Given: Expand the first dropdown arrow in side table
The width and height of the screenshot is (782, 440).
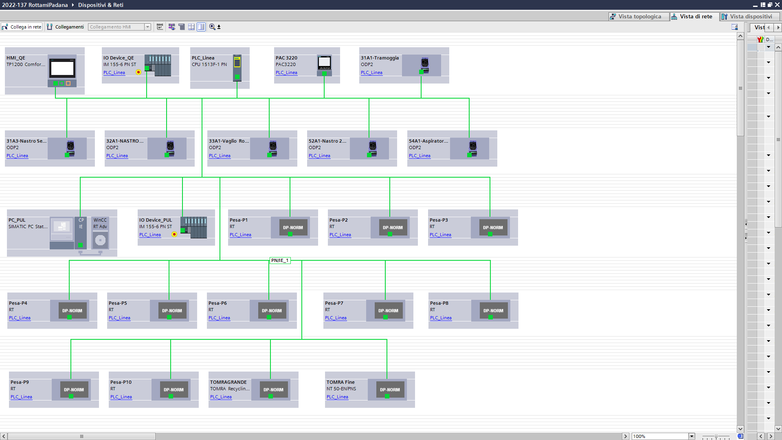Looking at the screenshot, I should 769,47.
